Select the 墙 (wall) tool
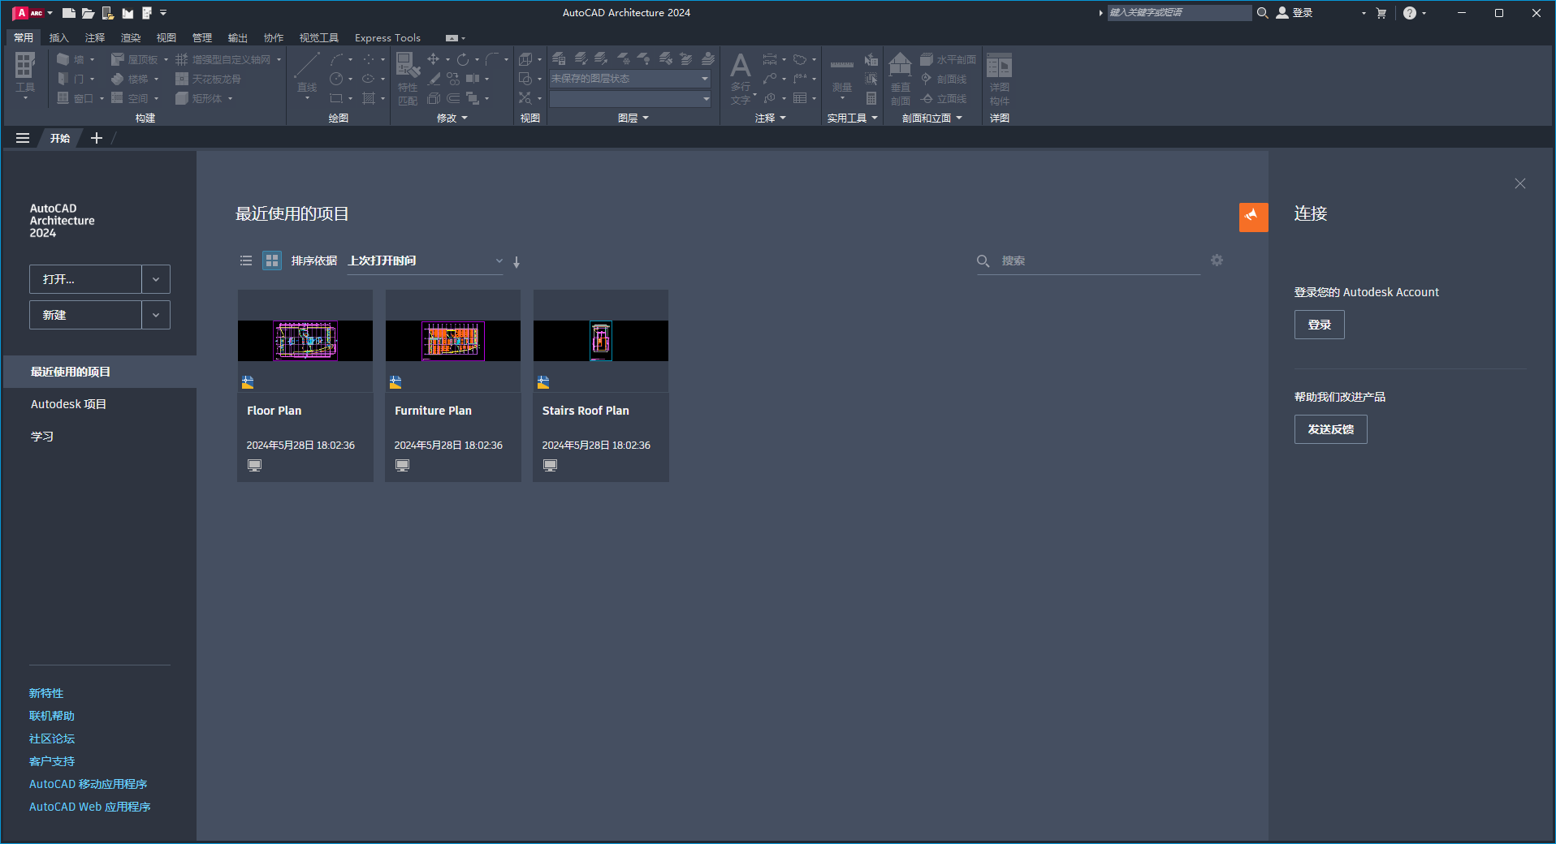 click(71, 58)
